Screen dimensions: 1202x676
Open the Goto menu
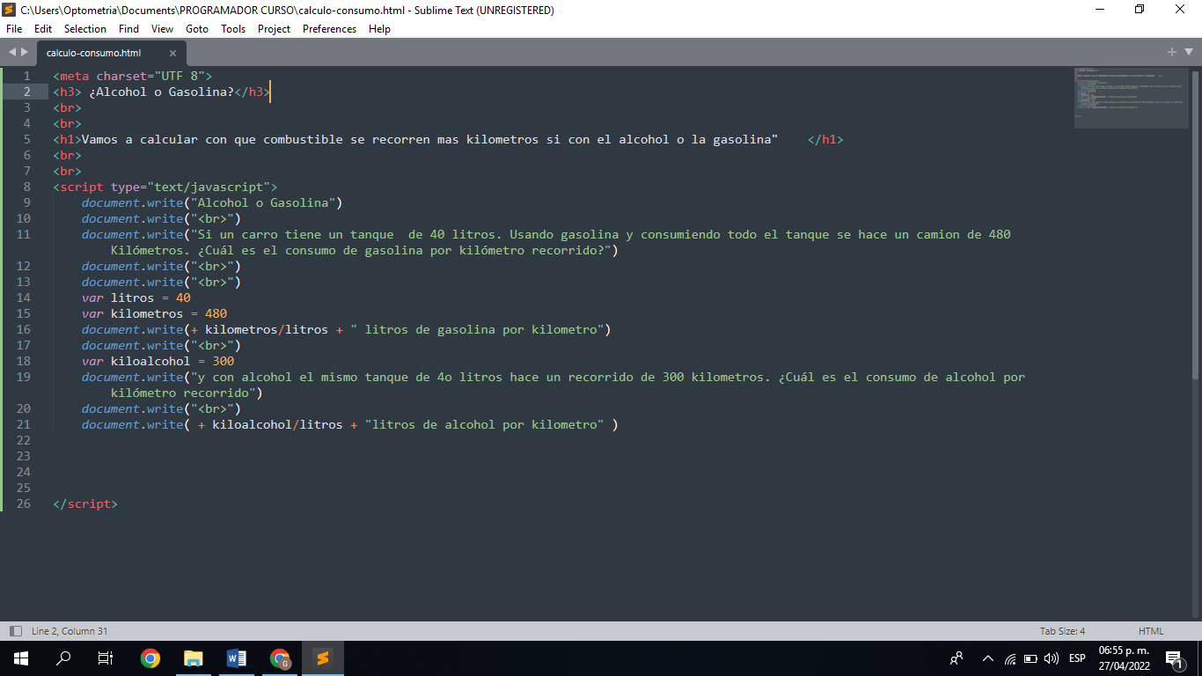coord(197,29)
